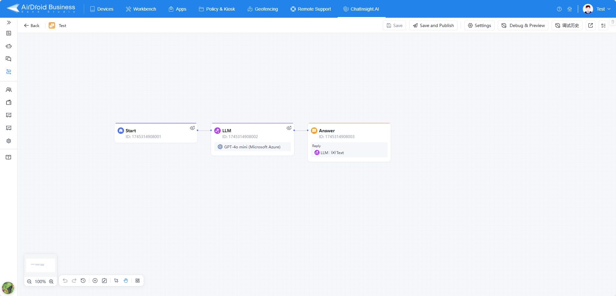The height and width of the screenshot is (296, 616).
Task: Open the Geofencing menu
Action: pos(263,9)
